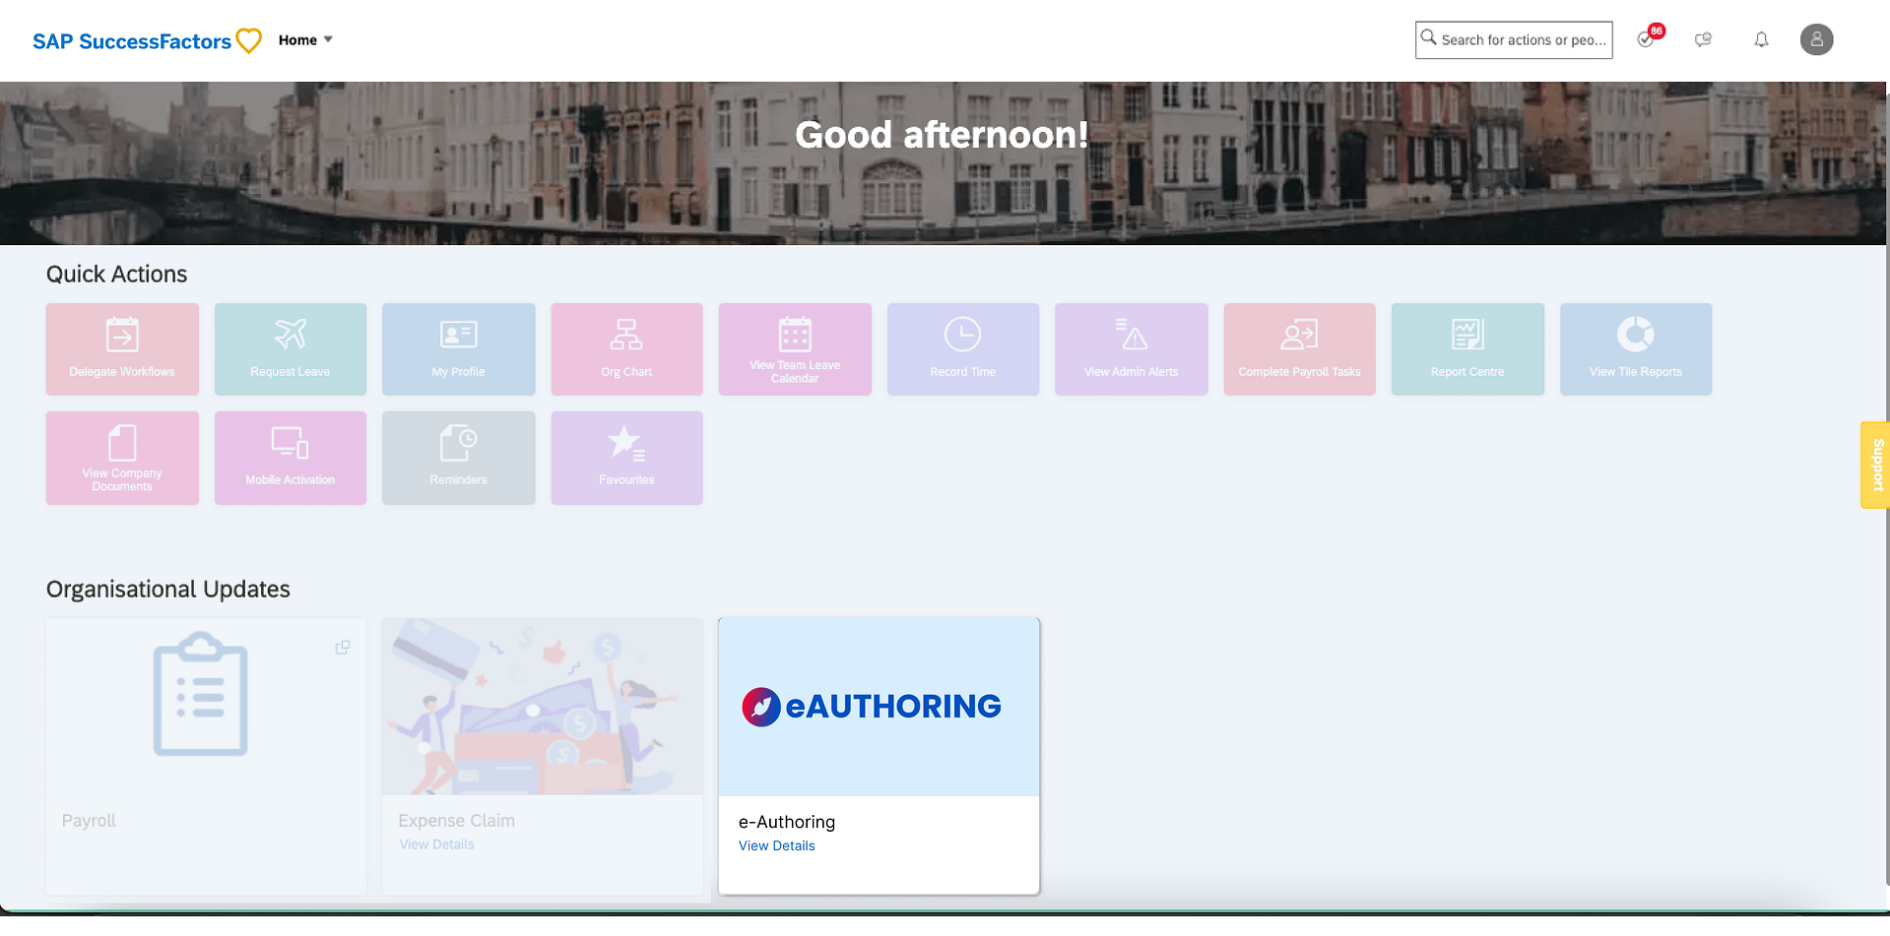Click View Details link under e-Authoring
The image size is (1890, 936).
click(777, 845)
